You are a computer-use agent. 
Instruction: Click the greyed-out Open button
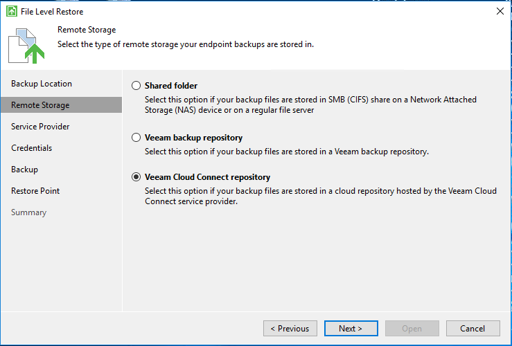[412, 329]
